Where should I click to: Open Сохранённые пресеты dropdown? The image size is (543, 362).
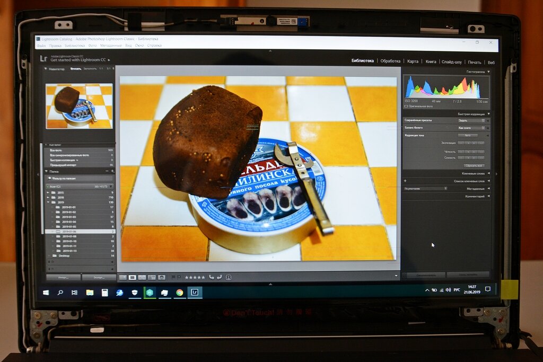pyautogui.click(x=471, y=120)
